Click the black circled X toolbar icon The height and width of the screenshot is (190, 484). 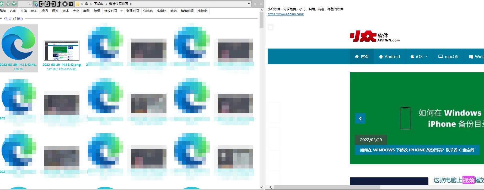tap(65, 4)
